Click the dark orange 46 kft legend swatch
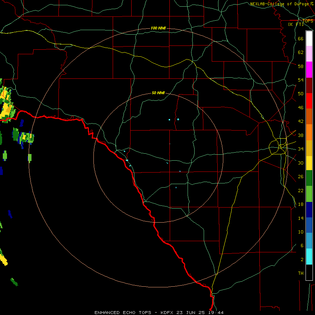Viewport: 315px width, 315px height. point(309,116)
